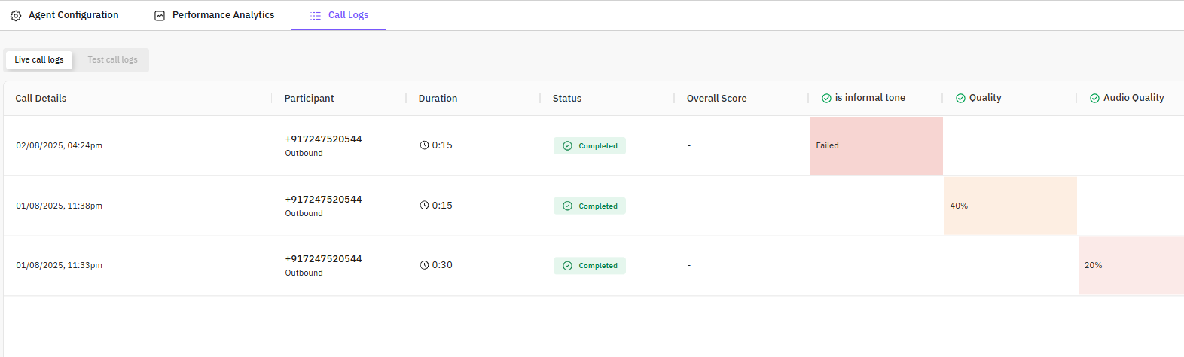Click the orange 40% Quality cell

pos(1010,206)
